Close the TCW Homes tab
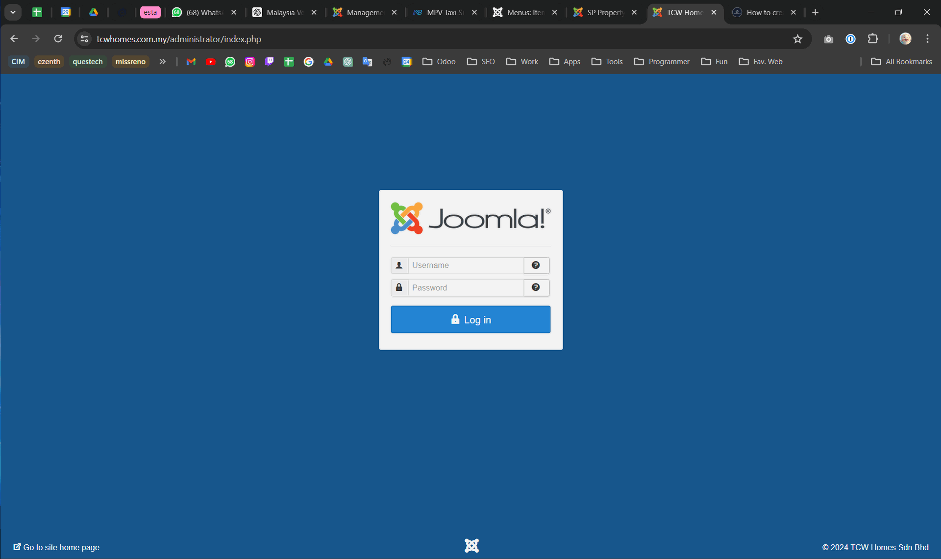 click(714, 12)
